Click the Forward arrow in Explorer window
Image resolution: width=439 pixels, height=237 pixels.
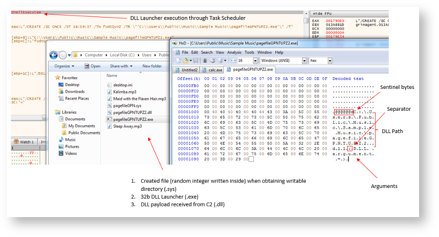click(x=63, y=55)
